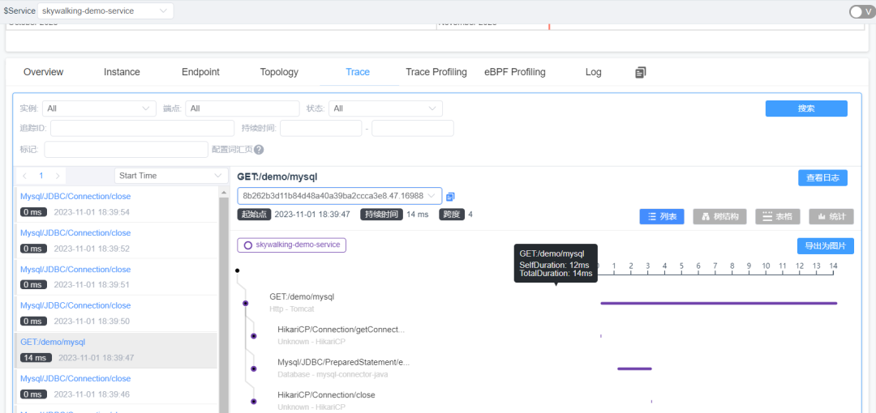Open the trace at 18:39:52
The image size is (876, 413).
coord(116,241)
